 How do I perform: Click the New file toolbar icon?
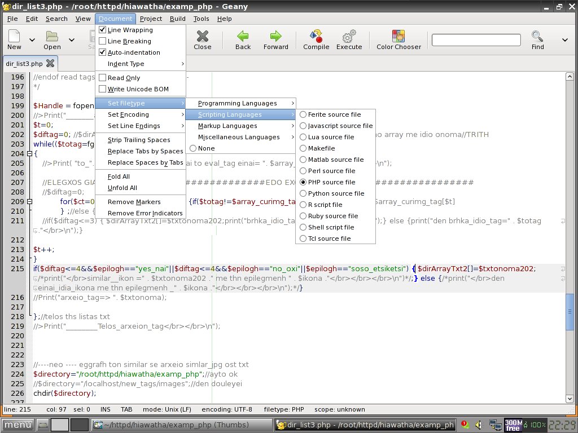click(x=14, y=36)
